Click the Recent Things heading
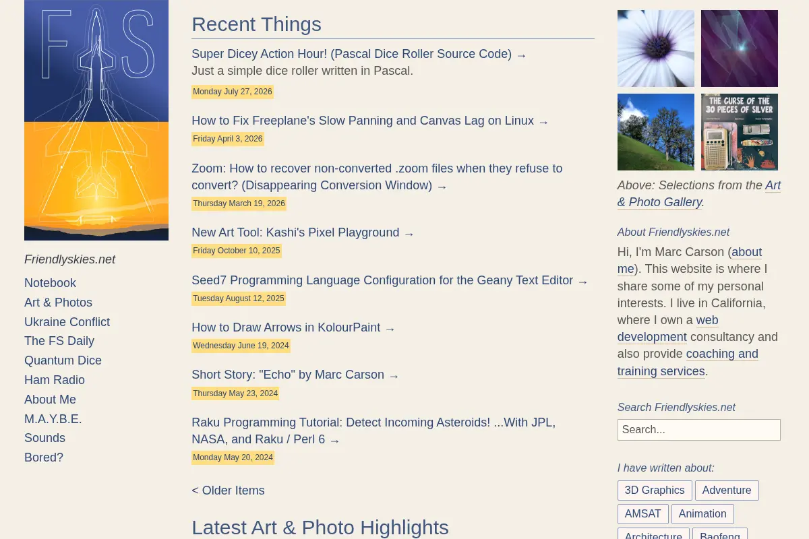 coord(256,24)
